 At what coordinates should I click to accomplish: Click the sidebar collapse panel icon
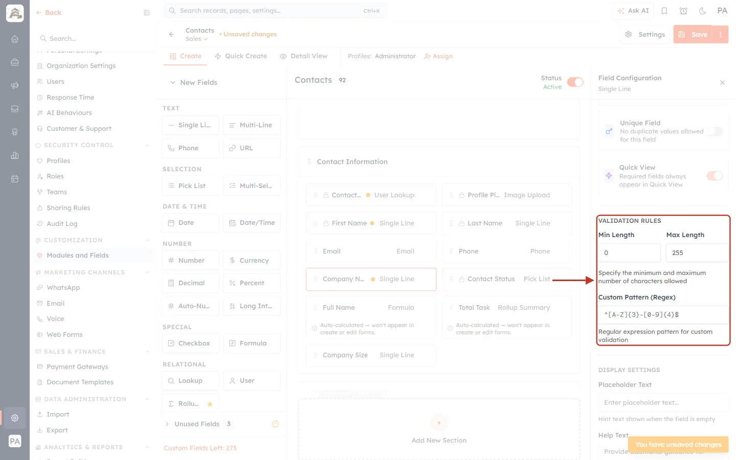(x=147, y=13)
